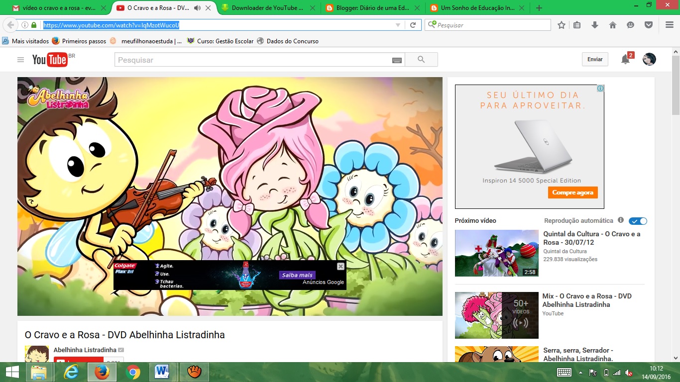Image resolution: width=680 pixels, height=382 pixels.
Task: Click the ad info icon on Dell ad
Action: 600,89
